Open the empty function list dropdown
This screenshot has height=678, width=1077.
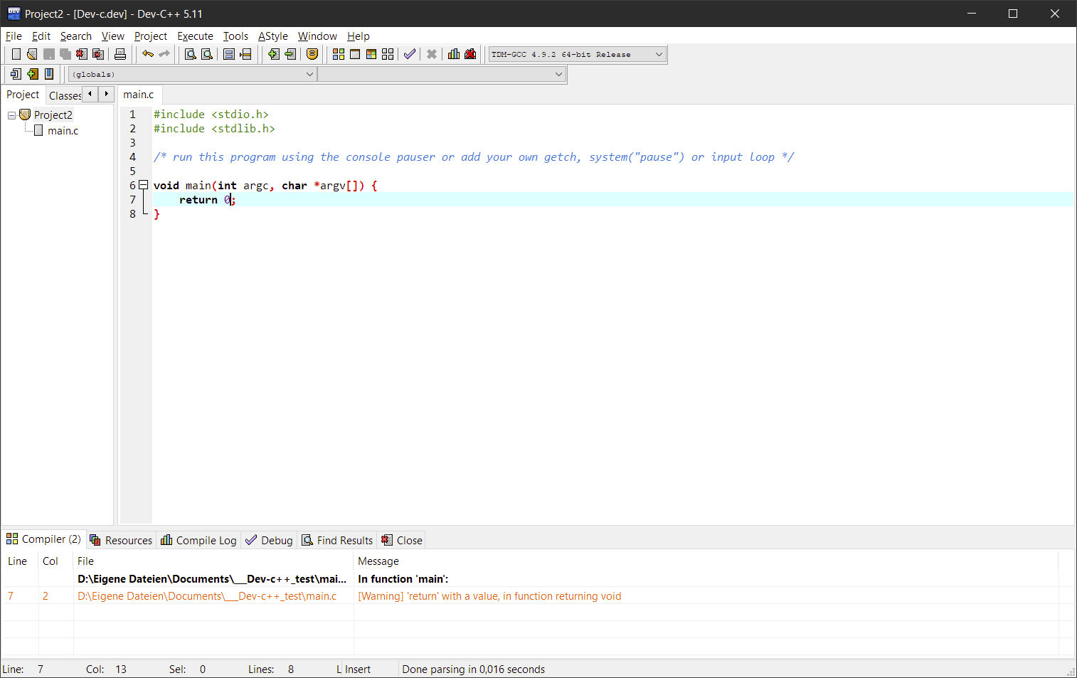click(441, 74)
